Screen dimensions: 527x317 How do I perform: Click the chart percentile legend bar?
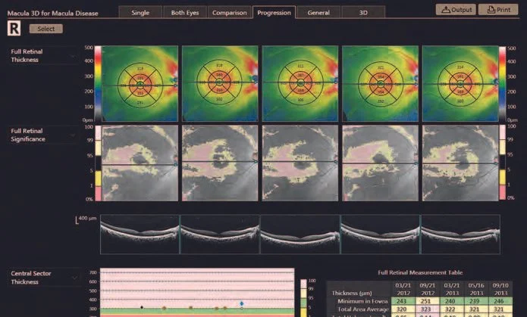point(303,297)
